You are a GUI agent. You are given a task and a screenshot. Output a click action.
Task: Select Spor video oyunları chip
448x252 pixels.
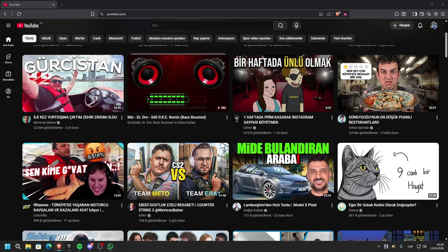click(257, 38)
